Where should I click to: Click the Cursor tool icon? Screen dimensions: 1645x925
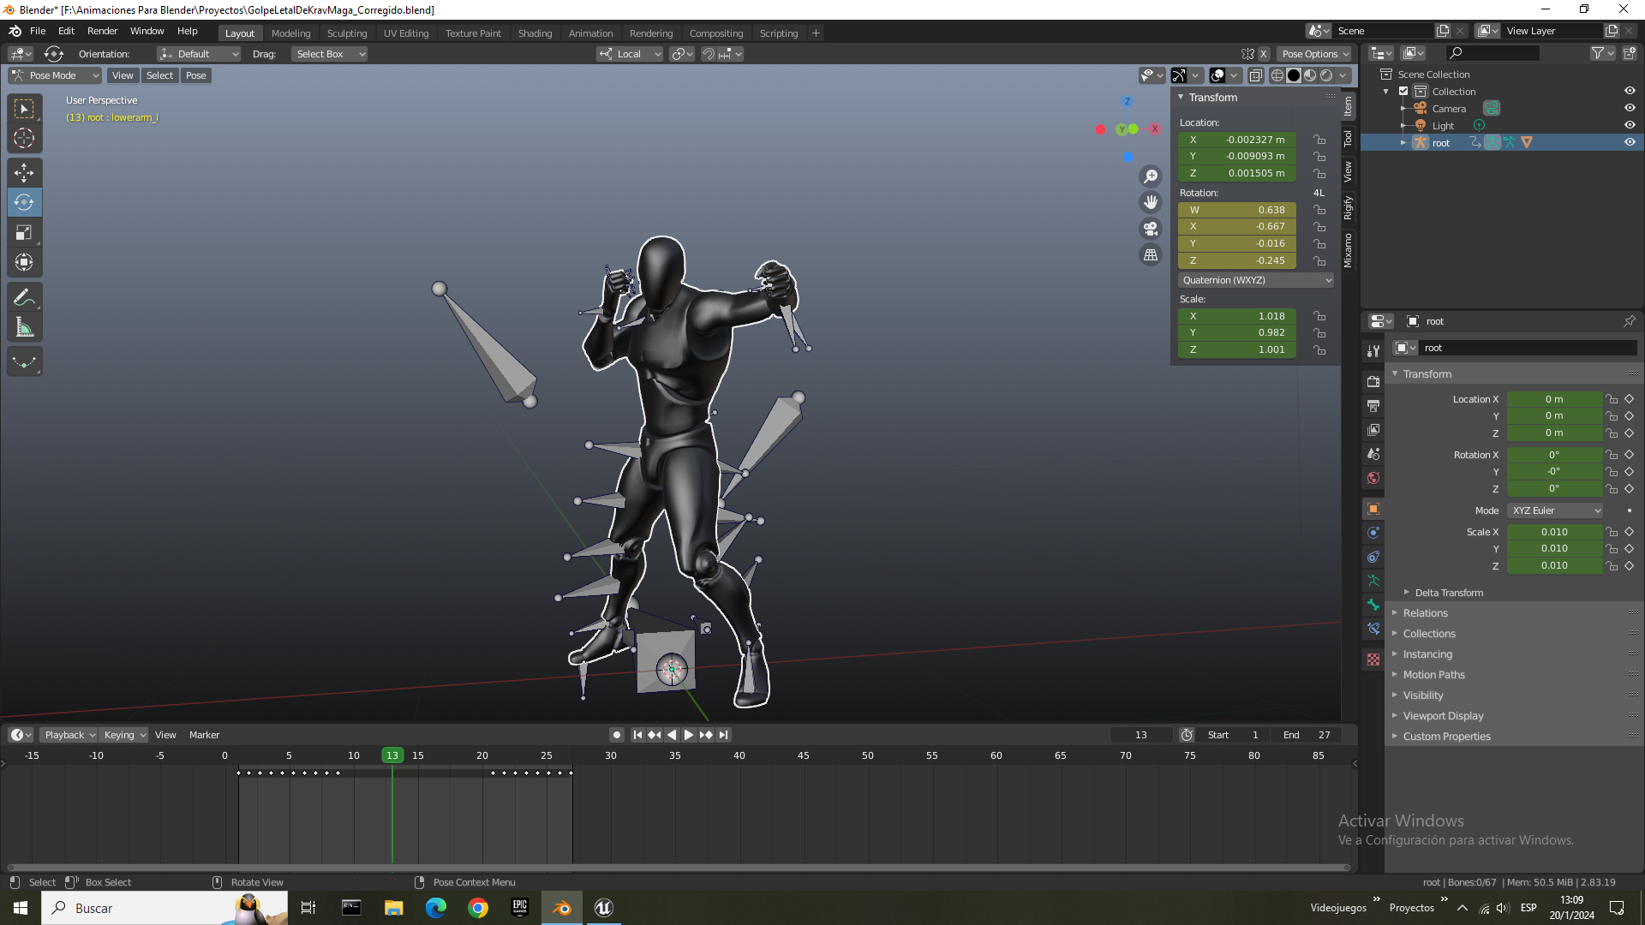coord(24,138)
